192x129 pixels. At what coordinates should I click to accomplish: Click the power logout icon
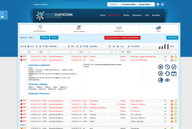(162, 4)
